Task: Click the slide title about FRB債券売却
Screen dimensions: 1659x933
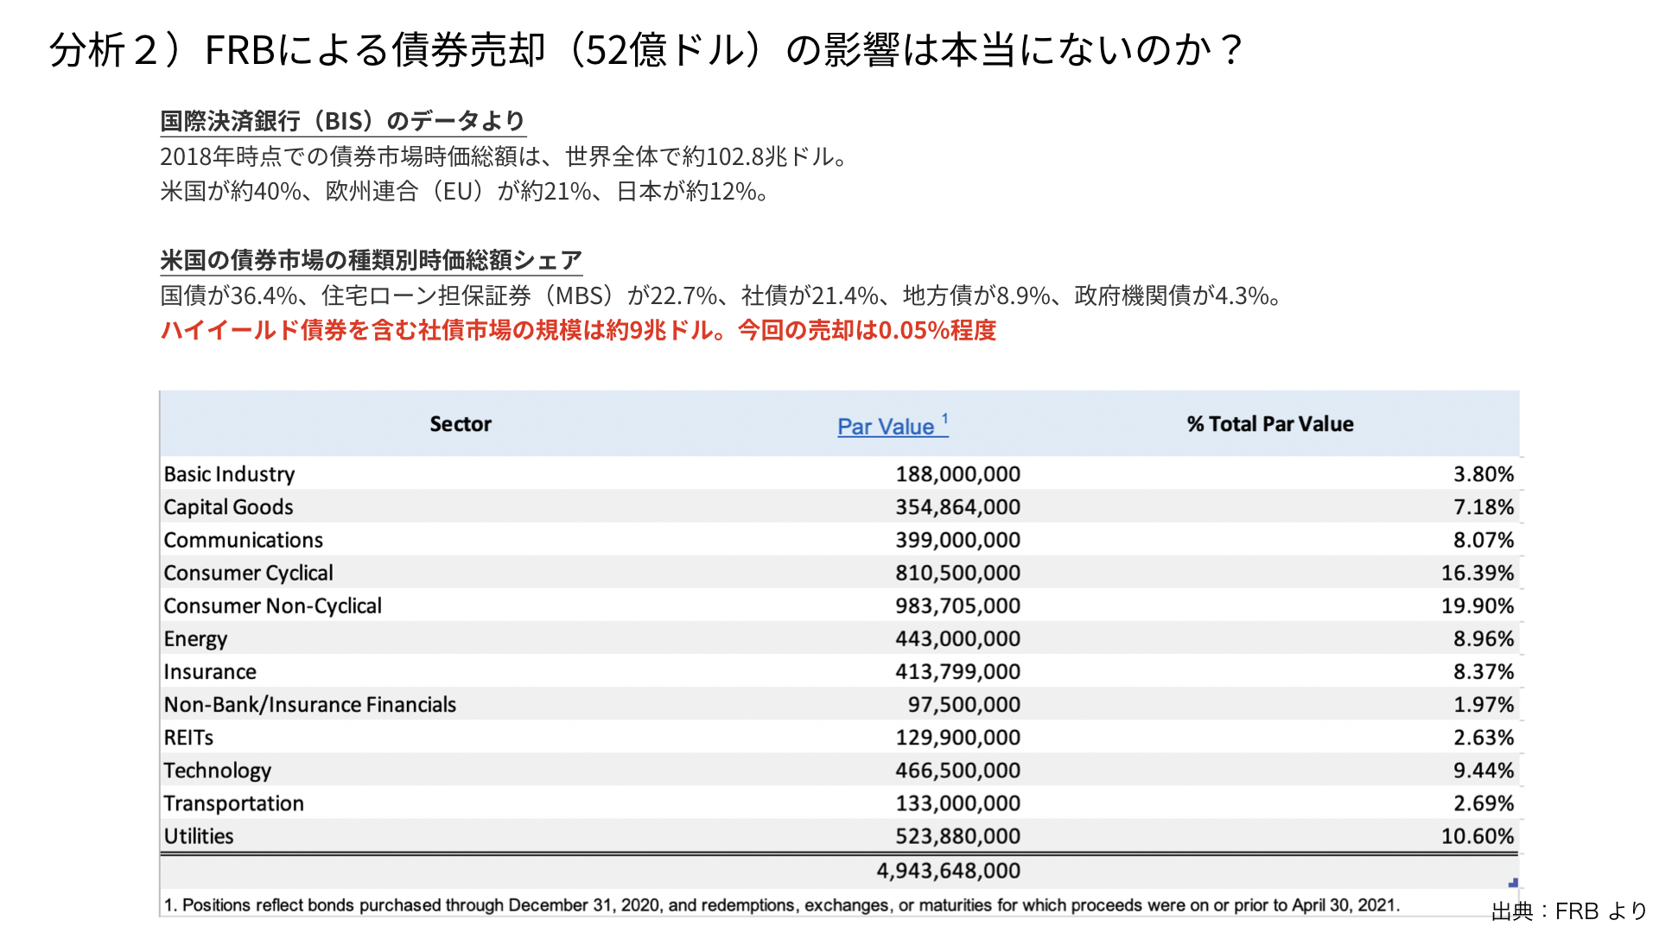Action: 646,49
